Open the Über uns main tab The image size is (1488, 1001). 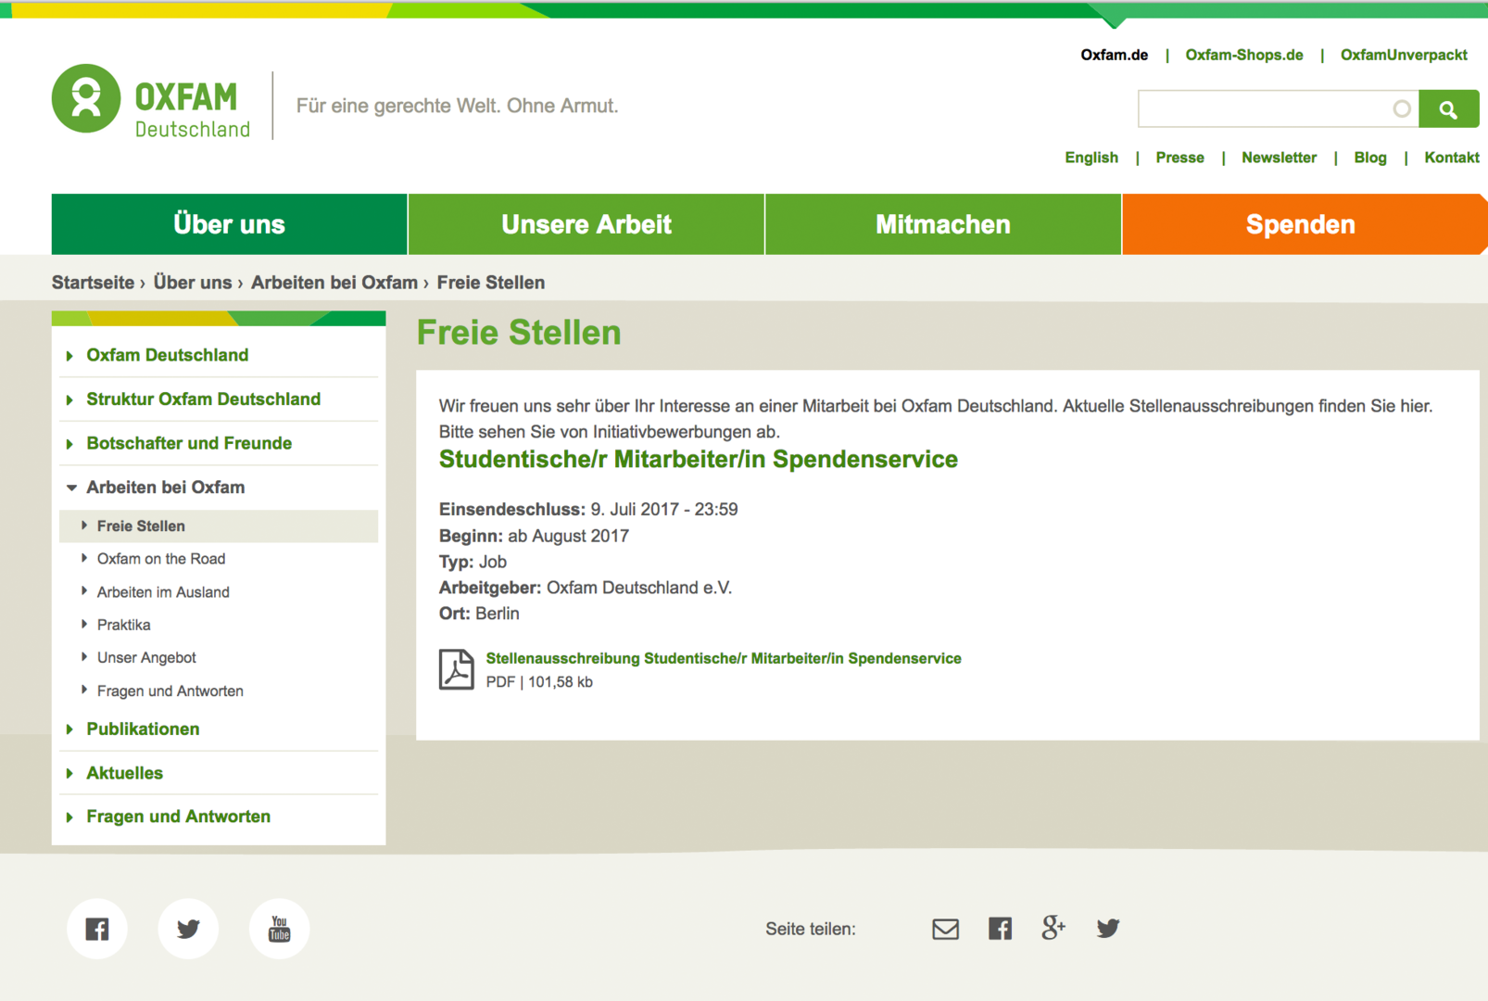coord(229,224)
